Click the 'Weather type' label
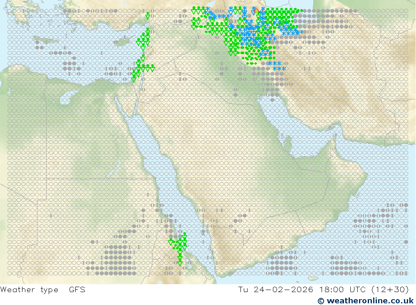Screen dimensions: 416x305 pyautogui.click(x=29, y=290)
